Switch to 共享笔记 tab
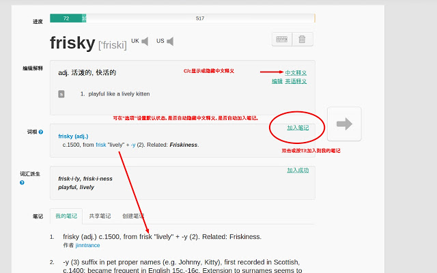437x273 pixels. 100,216
